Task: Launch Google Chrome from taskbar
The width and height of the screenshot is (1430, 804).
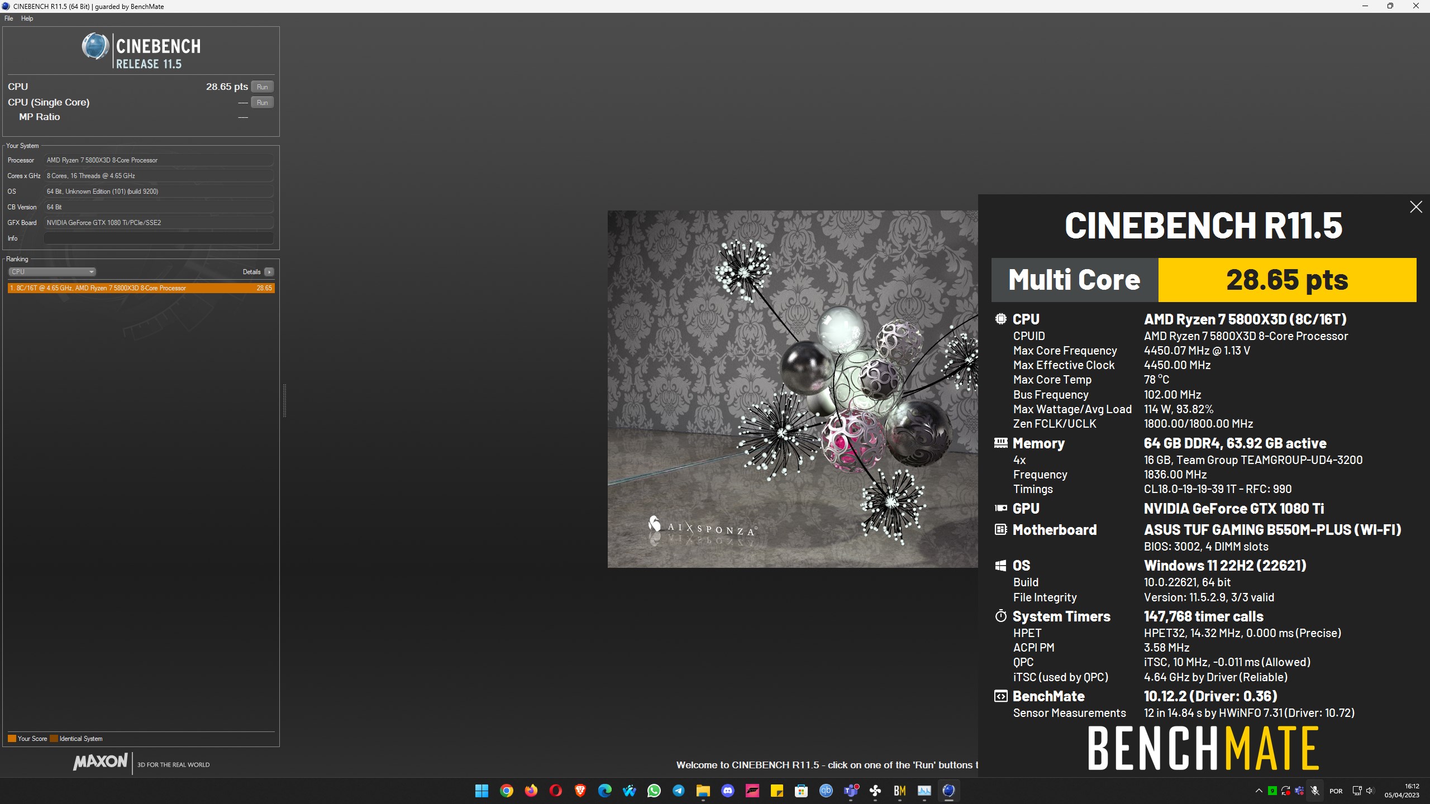Action: click(x=506, y=791)
